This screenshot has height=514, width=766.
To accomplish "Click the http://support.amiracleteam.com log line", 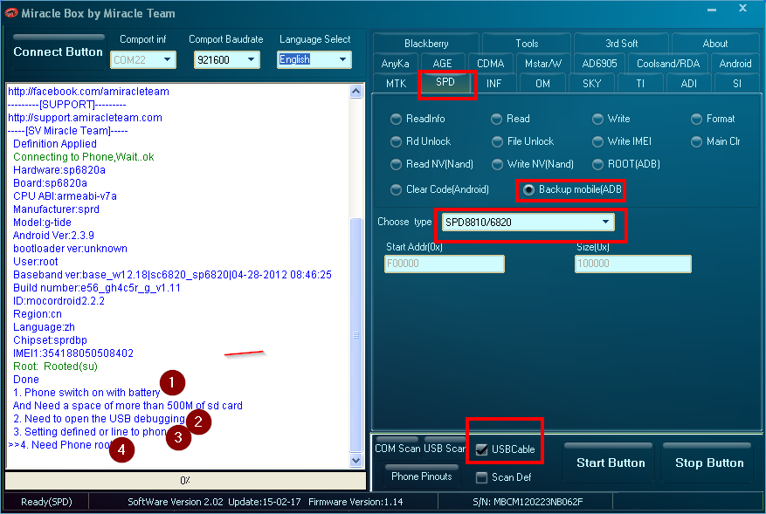I will tap(85, 118).
